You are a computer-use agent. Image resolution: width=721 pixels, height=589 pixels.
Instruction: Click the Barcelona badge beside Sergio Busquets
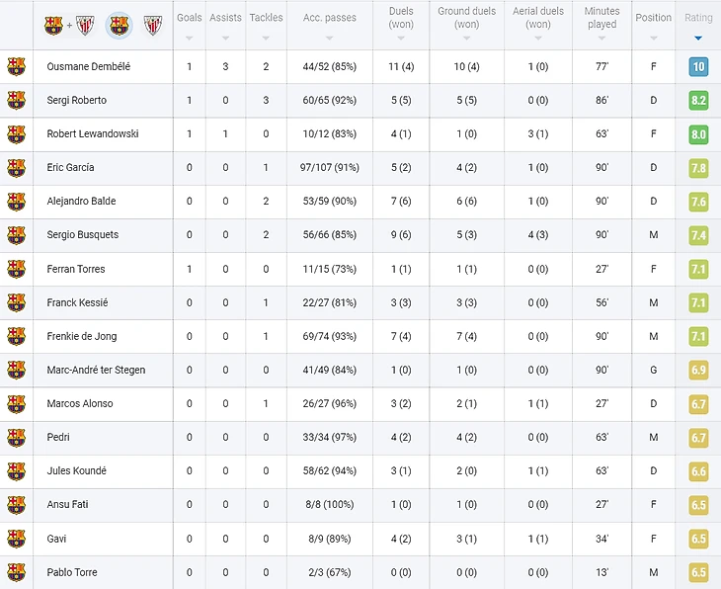[16, 235]
